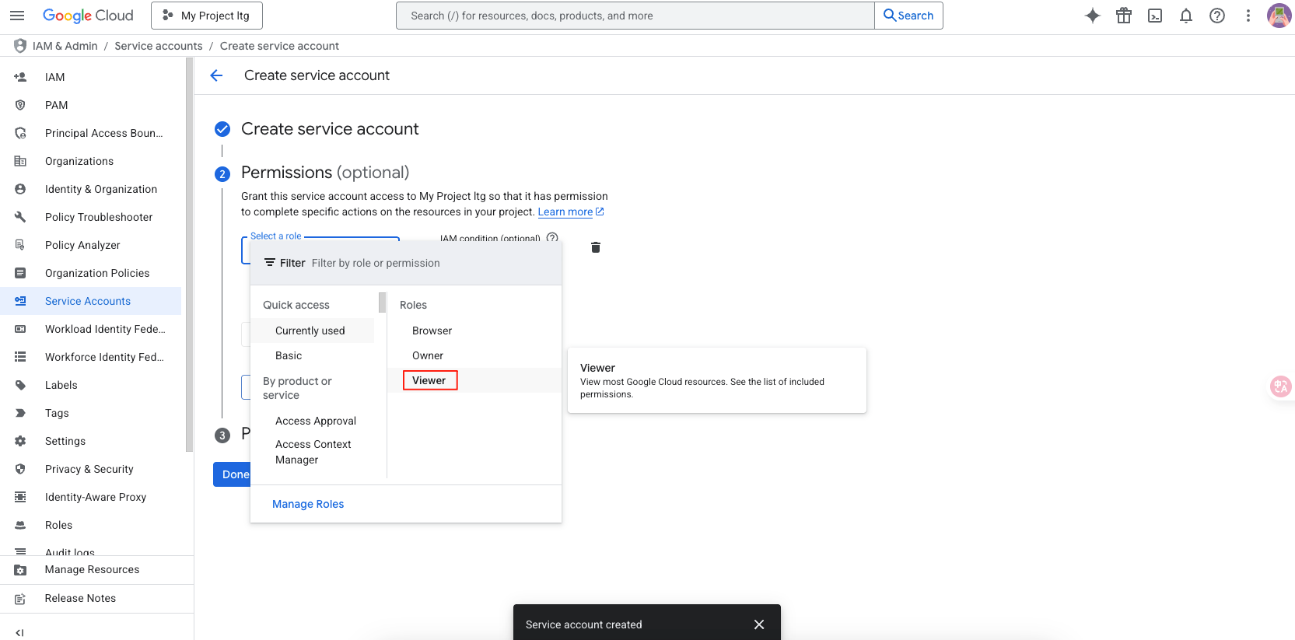Click the role category list scrollbar
The image size is (1295, 640).
[382, 302]
